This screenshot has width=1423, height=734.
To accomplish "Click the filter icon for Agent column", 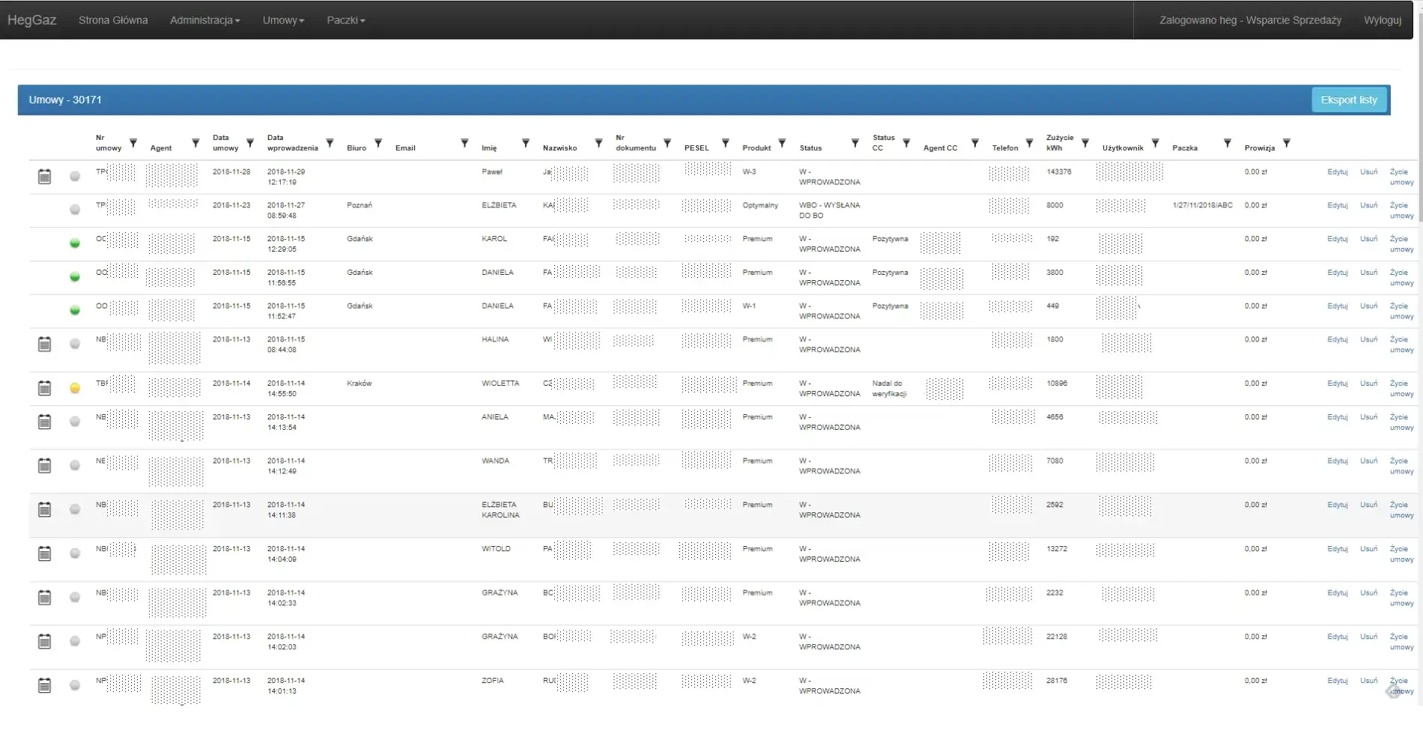I will (x=195, y=143).
